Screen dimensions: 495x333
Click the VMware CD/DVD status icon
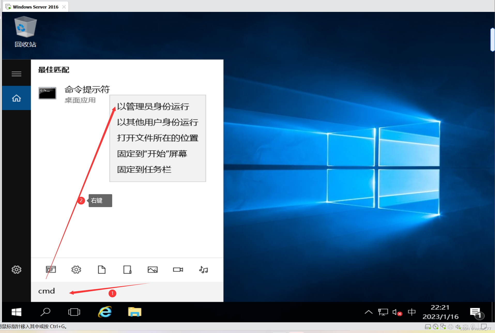[x=436, y=327]
